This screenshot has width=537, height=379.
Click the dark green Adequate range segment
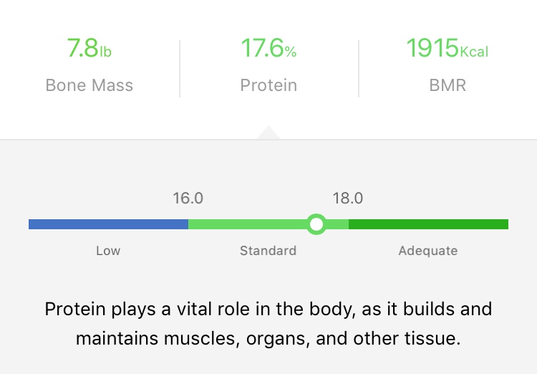(x=428, y=224)
